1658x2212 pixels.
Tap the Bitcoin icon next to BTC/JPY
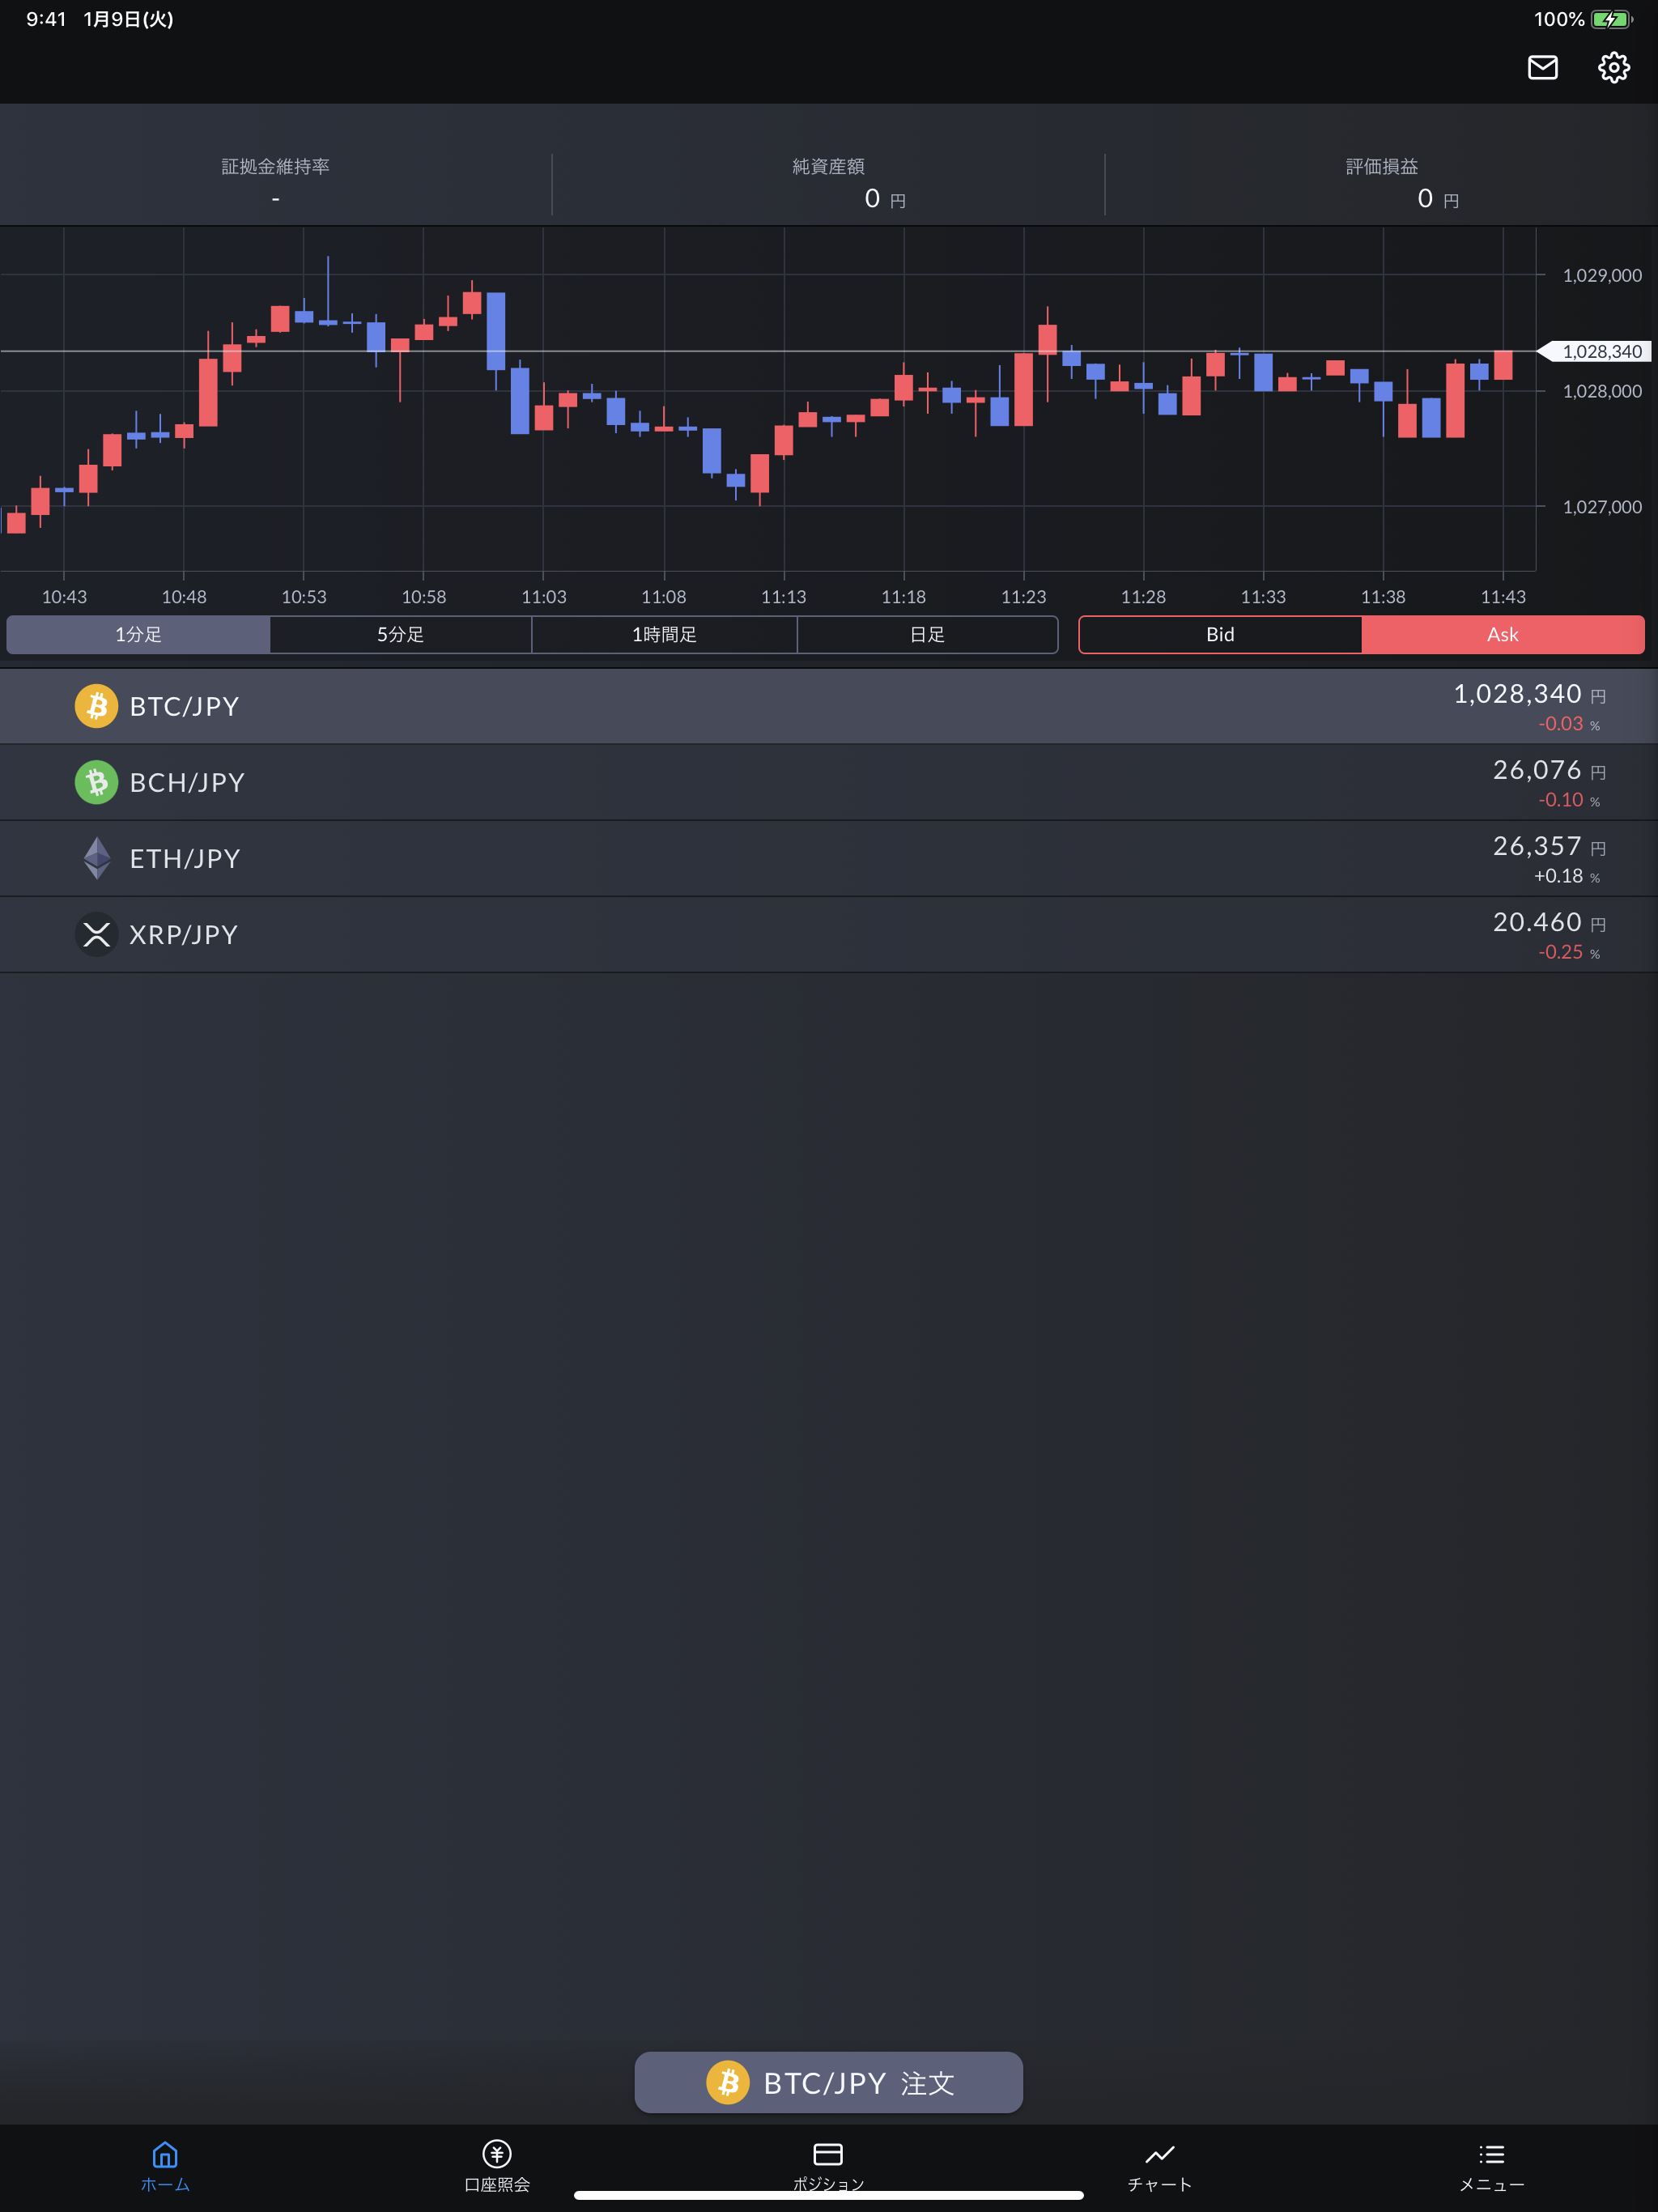(97, 706)
